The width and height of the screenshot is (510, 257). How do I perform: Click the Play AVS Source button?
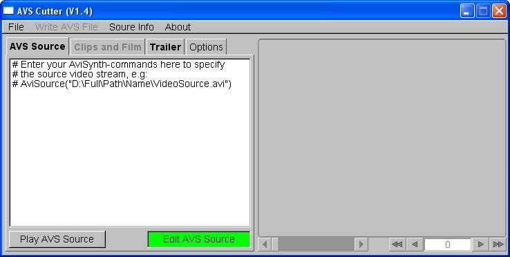tap(57, 239)
